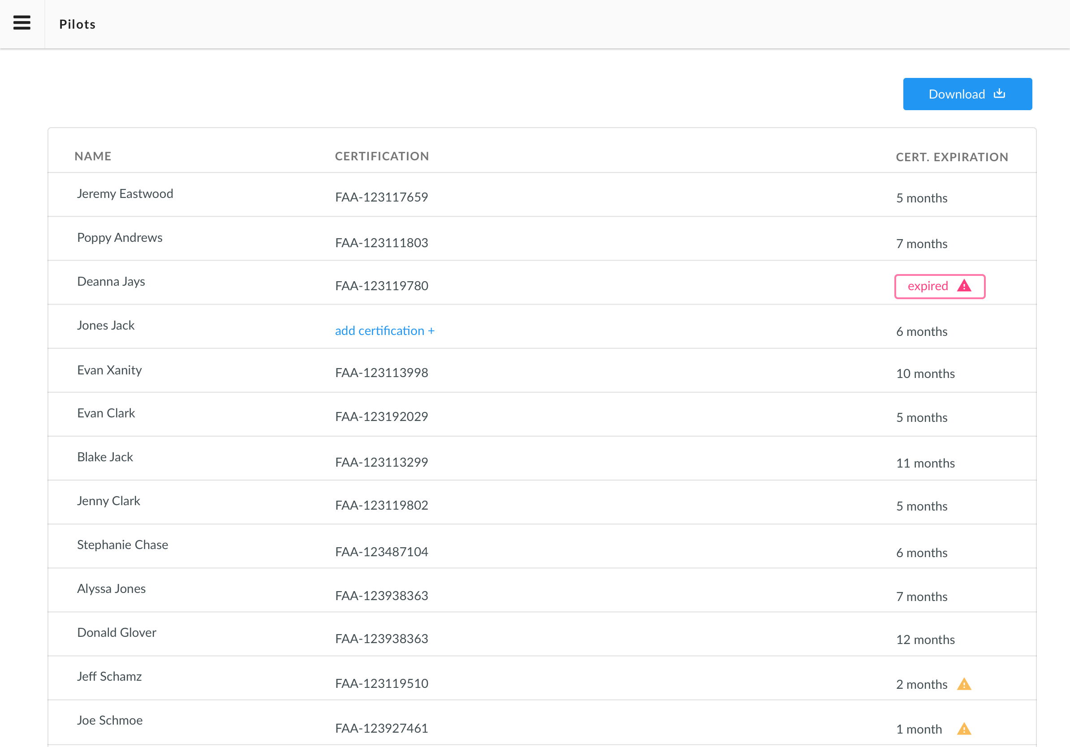
Task: Open the hamburger navigation menu
Action: coord(22,22)
